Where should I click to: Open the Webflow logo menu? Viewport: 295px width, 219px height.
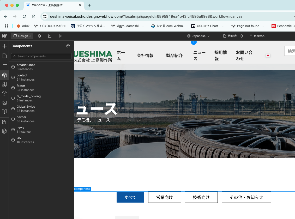click(4, 36)
